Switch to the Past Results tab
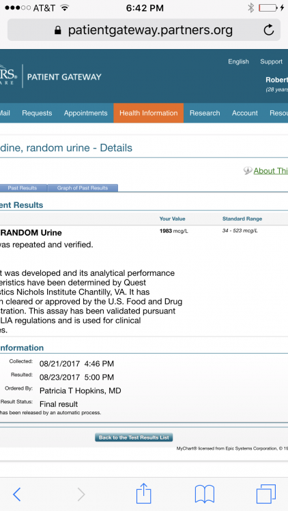Image resolution: width=288 pixels, height=511 pixels. point(23,188)
